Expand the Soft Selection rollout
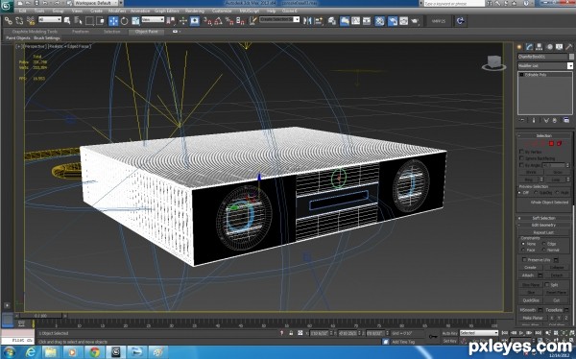 coord(544,218)
